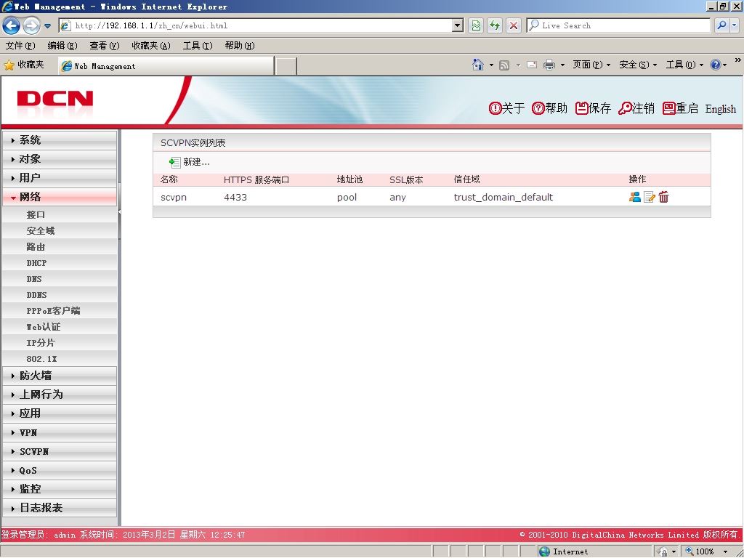The width and height of the screenshot is (744, 558).
Task: Click the DCN logo
Action: pyautogui.click(x=55, y=100)
